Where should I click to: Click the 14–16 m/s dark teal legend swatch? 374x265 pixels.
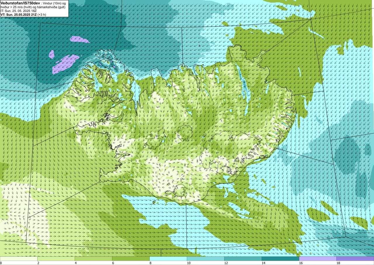point(280,259)
